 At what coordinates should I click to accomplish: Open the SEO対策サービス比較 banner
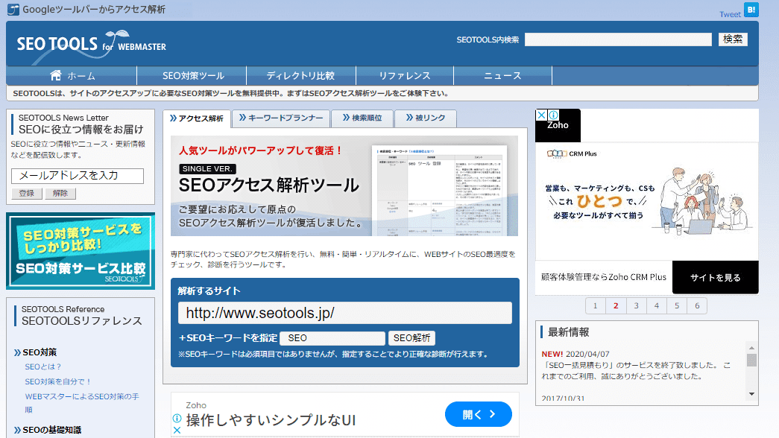click(x=81, y=251)
